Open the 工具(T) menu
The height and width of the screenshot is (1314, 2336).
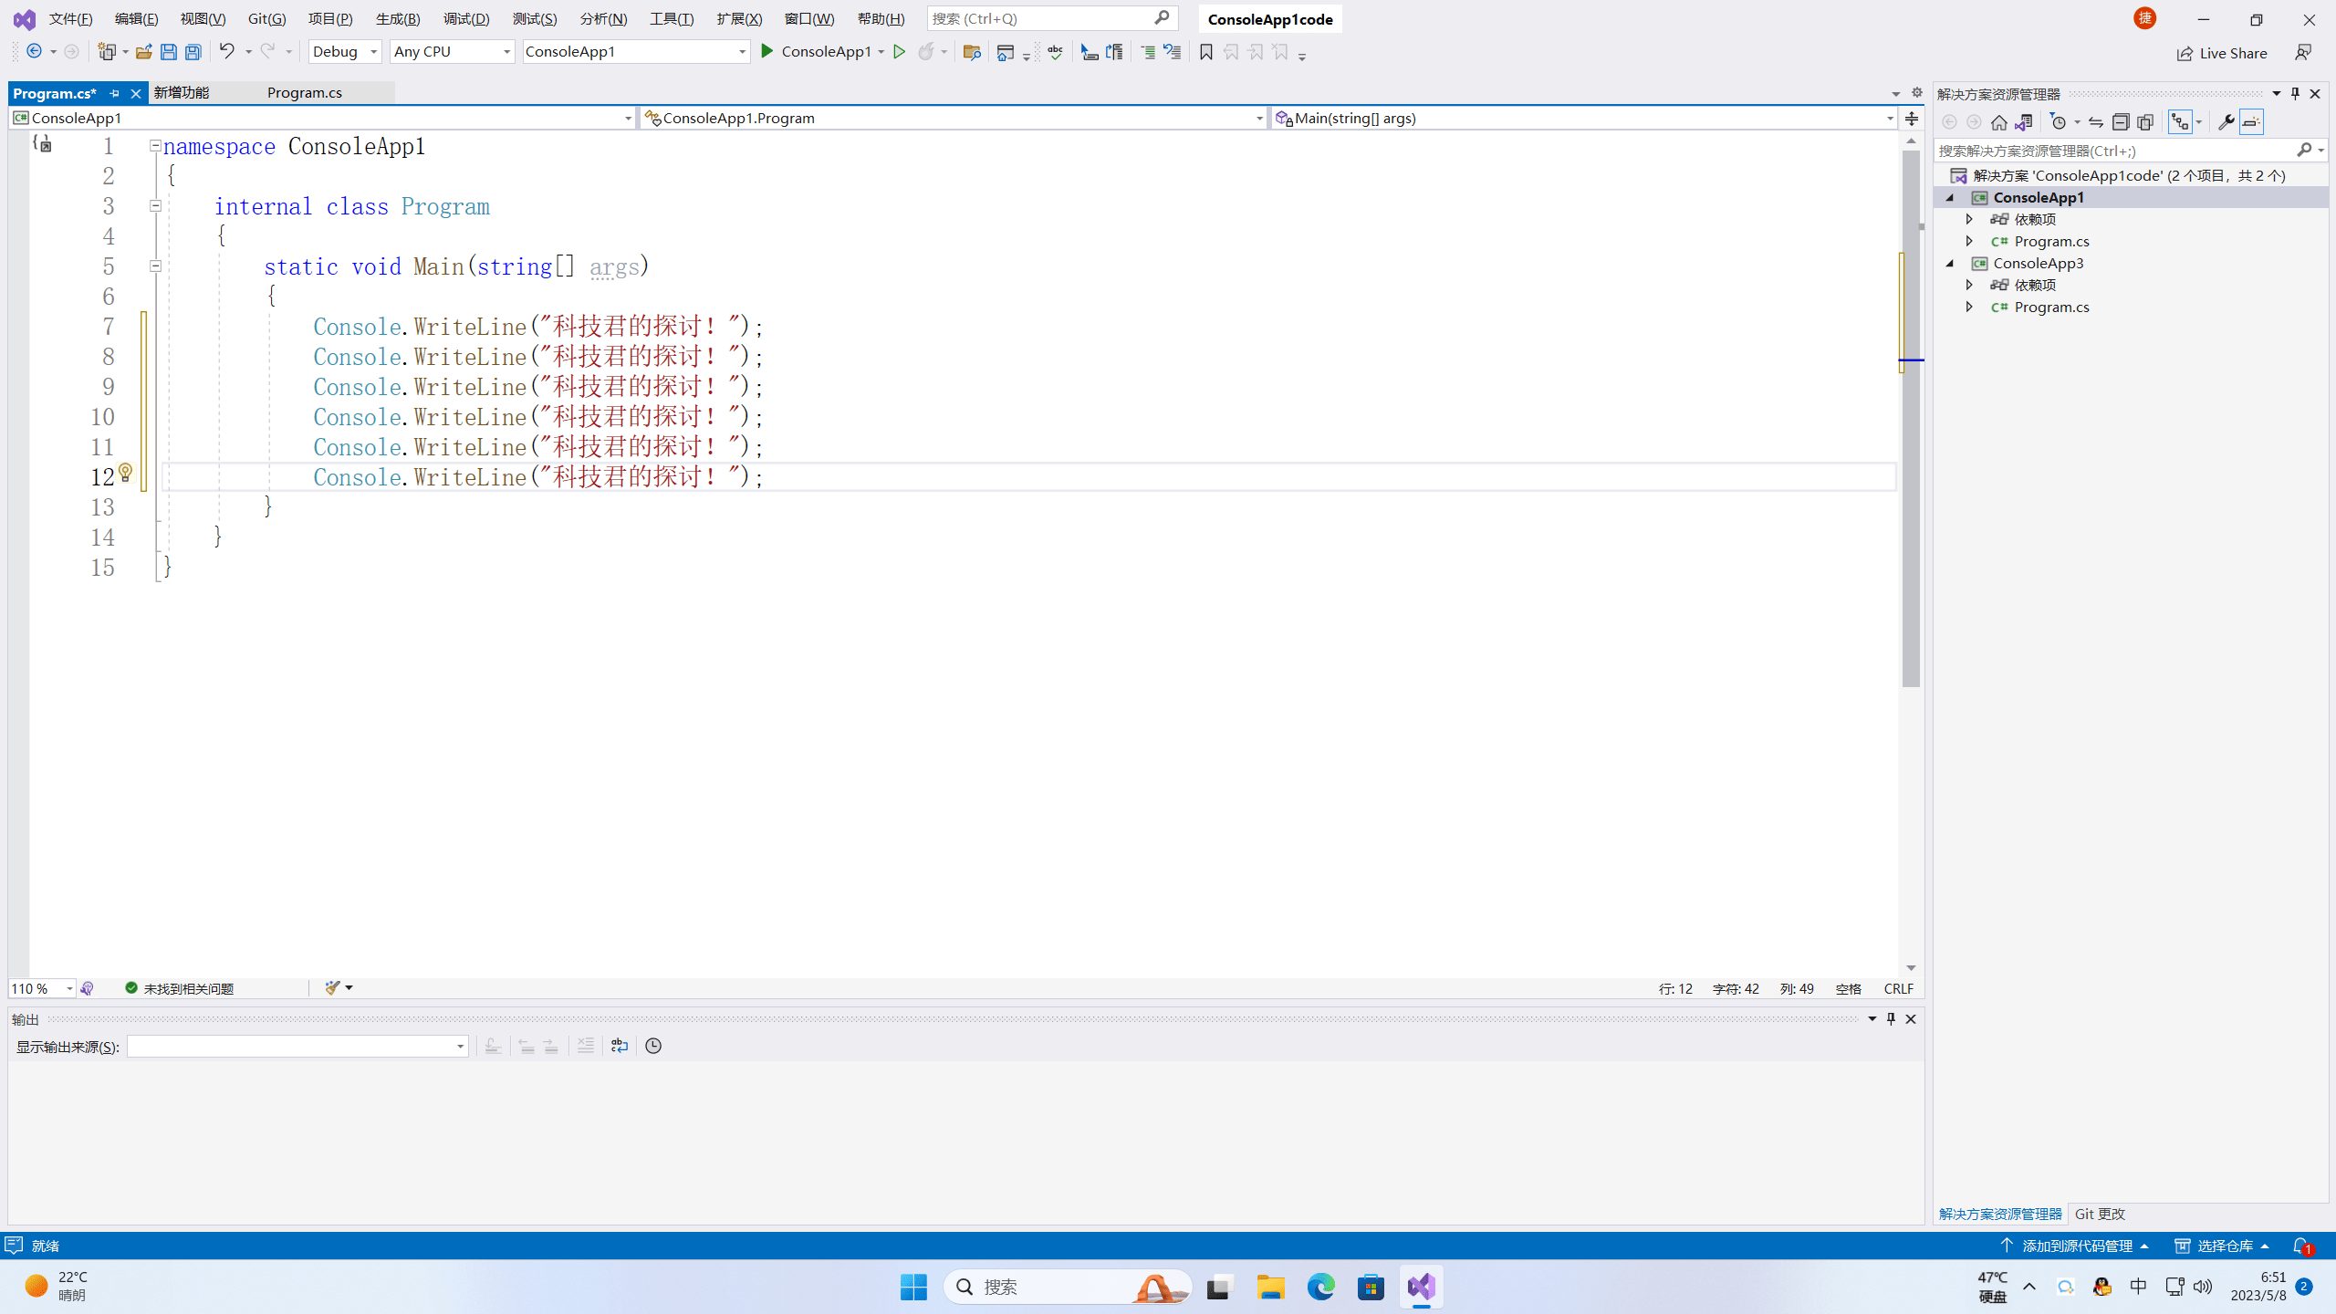tap(672, 18)
